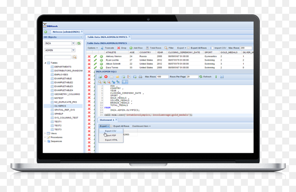Select the GEOMETRY_COLUMNS table in tree
Viewport: 296px width, 192px height.
coord(67,94)
